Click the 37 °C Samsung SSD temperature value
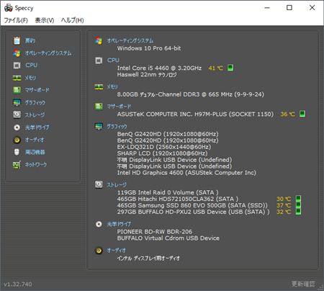This screenshot has width=324, height=291. click(284, 205)
